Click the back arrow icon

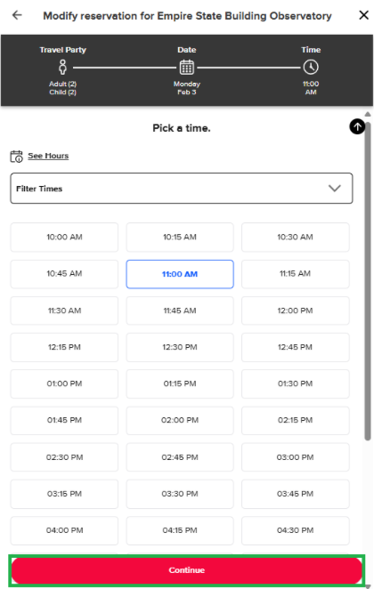(17, 15)
